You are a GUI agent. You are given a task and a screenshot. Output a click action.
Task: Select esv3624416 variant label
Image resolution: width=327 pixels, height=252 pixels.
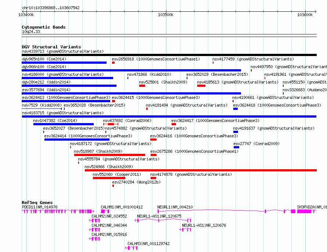point(194,136)
